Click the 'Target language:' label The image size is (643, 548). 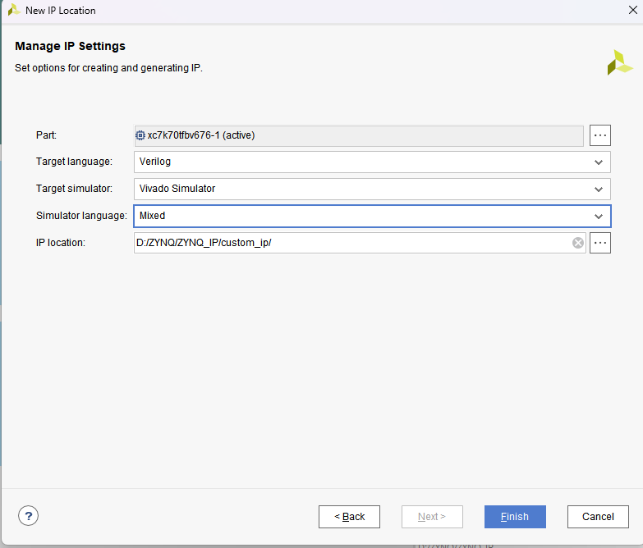tap(74, 162)
